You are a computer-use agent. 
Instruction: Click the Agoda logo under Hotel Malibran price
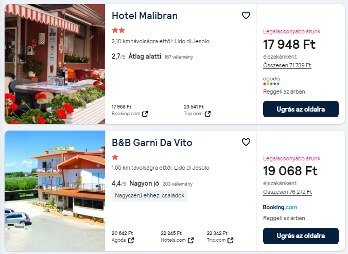271,80
